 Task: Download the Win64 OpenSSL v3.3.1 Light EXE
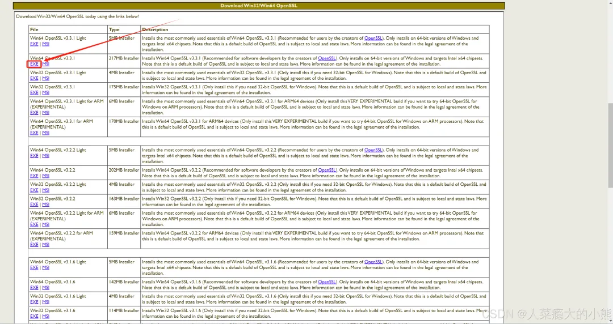point(34,44)
